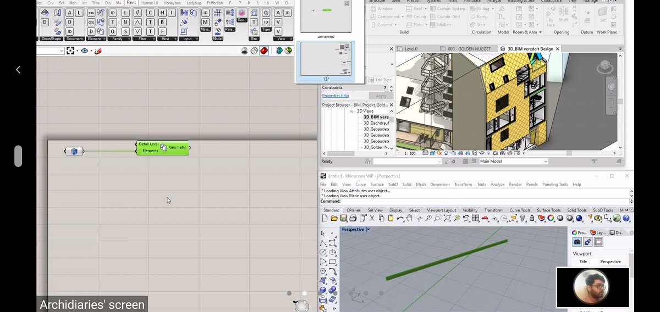Click the Element Geometry component on canvas
660x312 pixels.
163,148
